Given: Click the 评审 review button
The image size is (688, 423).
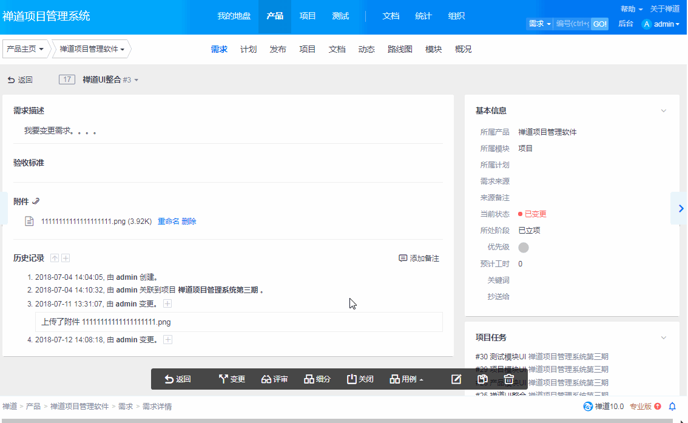Looking at the screenshot, I should pyautogui.click(x=274, y=379).
